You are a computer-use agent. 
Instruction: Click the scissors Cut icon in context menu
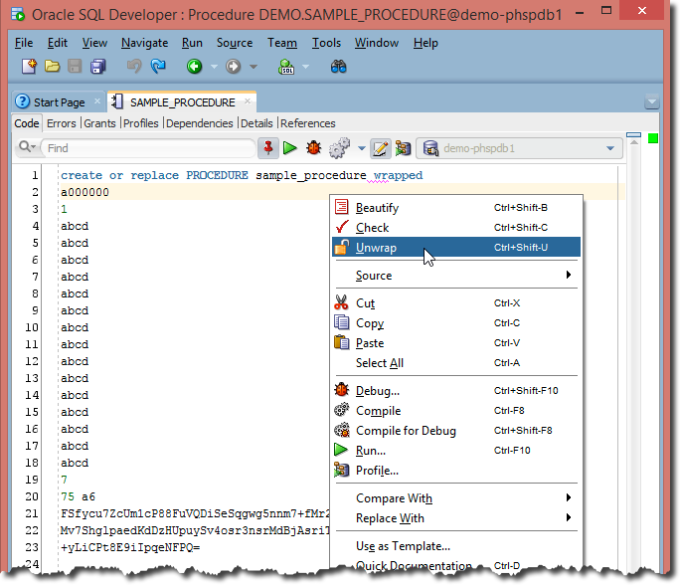(x=341, y=302)
